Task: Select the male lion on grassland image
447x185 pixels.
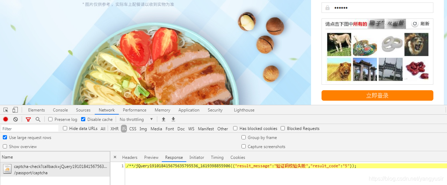Action: [339, 69]
